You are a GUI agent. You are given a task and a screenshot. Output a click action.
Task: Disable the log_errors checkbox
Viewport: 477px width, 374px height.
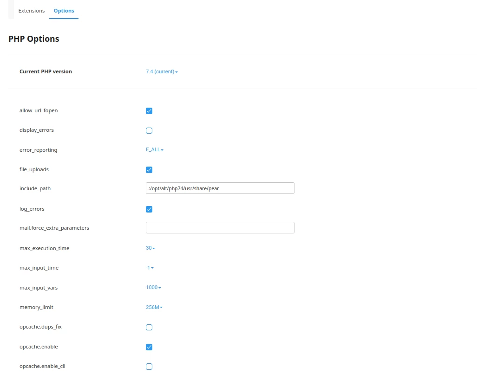149,209
